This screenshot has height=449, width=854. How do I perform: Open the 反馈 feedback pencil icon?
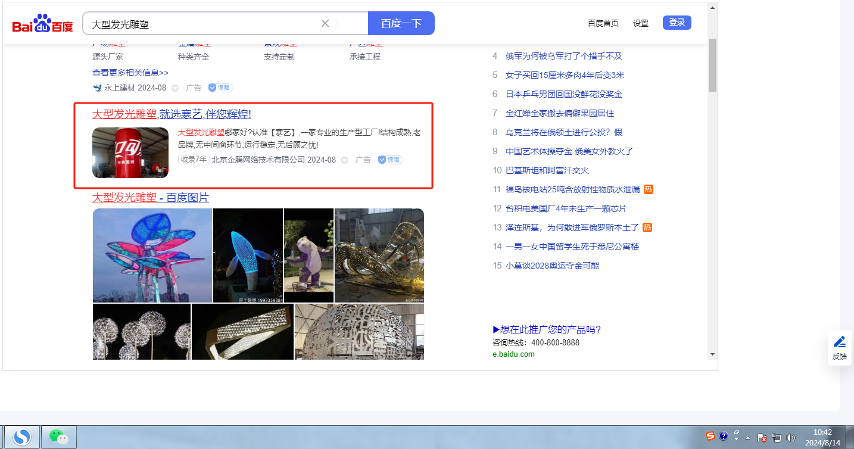pyautogui.click(x=839, y=342)
